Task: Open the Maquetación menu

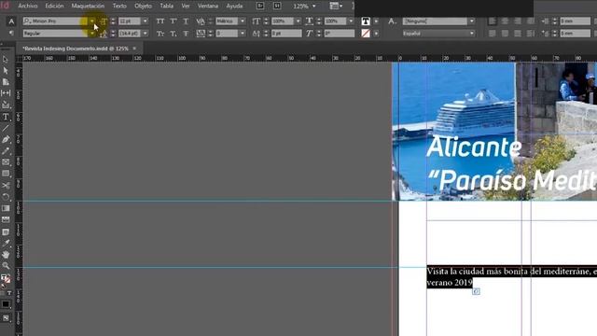Action: [88, 6]
